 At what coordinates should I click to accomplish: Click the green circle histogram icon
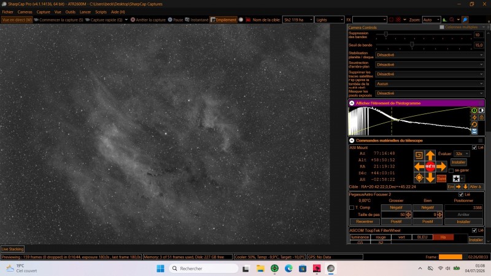[x=474, y=110]
